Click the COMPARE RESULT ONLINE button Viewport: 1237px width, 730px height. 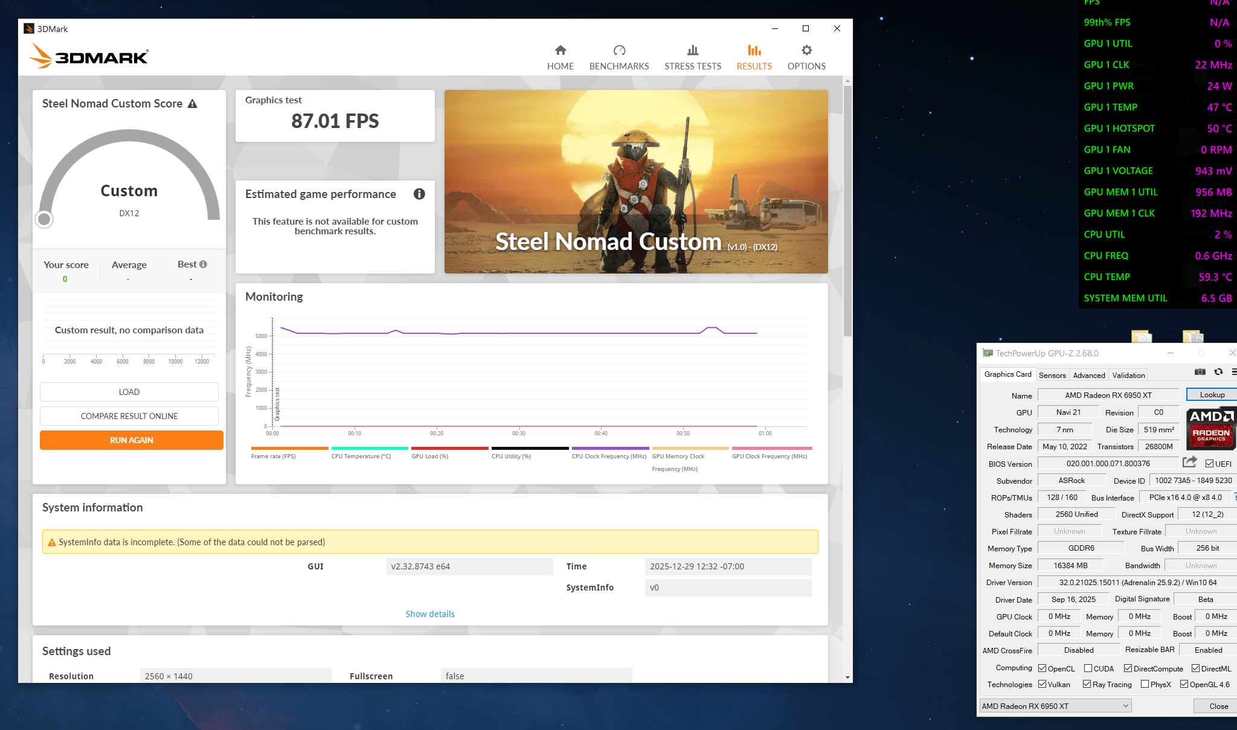[129, 416]
